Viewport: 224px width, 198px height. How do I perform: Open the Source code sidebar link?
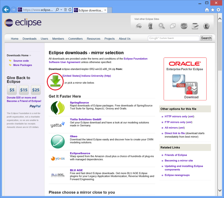21,61
